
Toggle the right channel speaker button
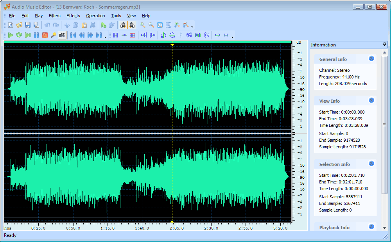pos(132,25)
